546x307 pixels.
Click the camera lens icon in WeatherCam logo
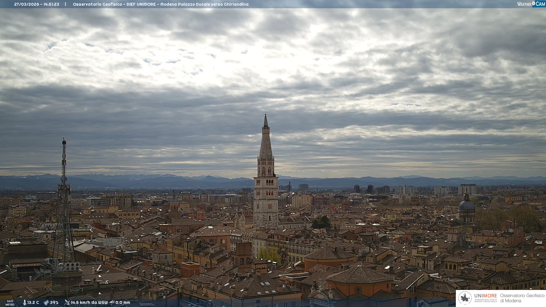click(533, 3)
